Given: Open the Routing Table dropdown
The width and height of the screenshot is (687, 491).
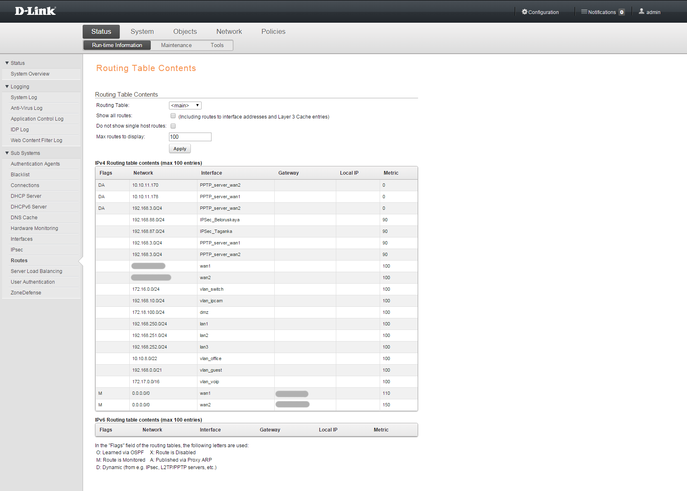Looking at the screenshot, I should pyautogui.click(x=185, y=105).
